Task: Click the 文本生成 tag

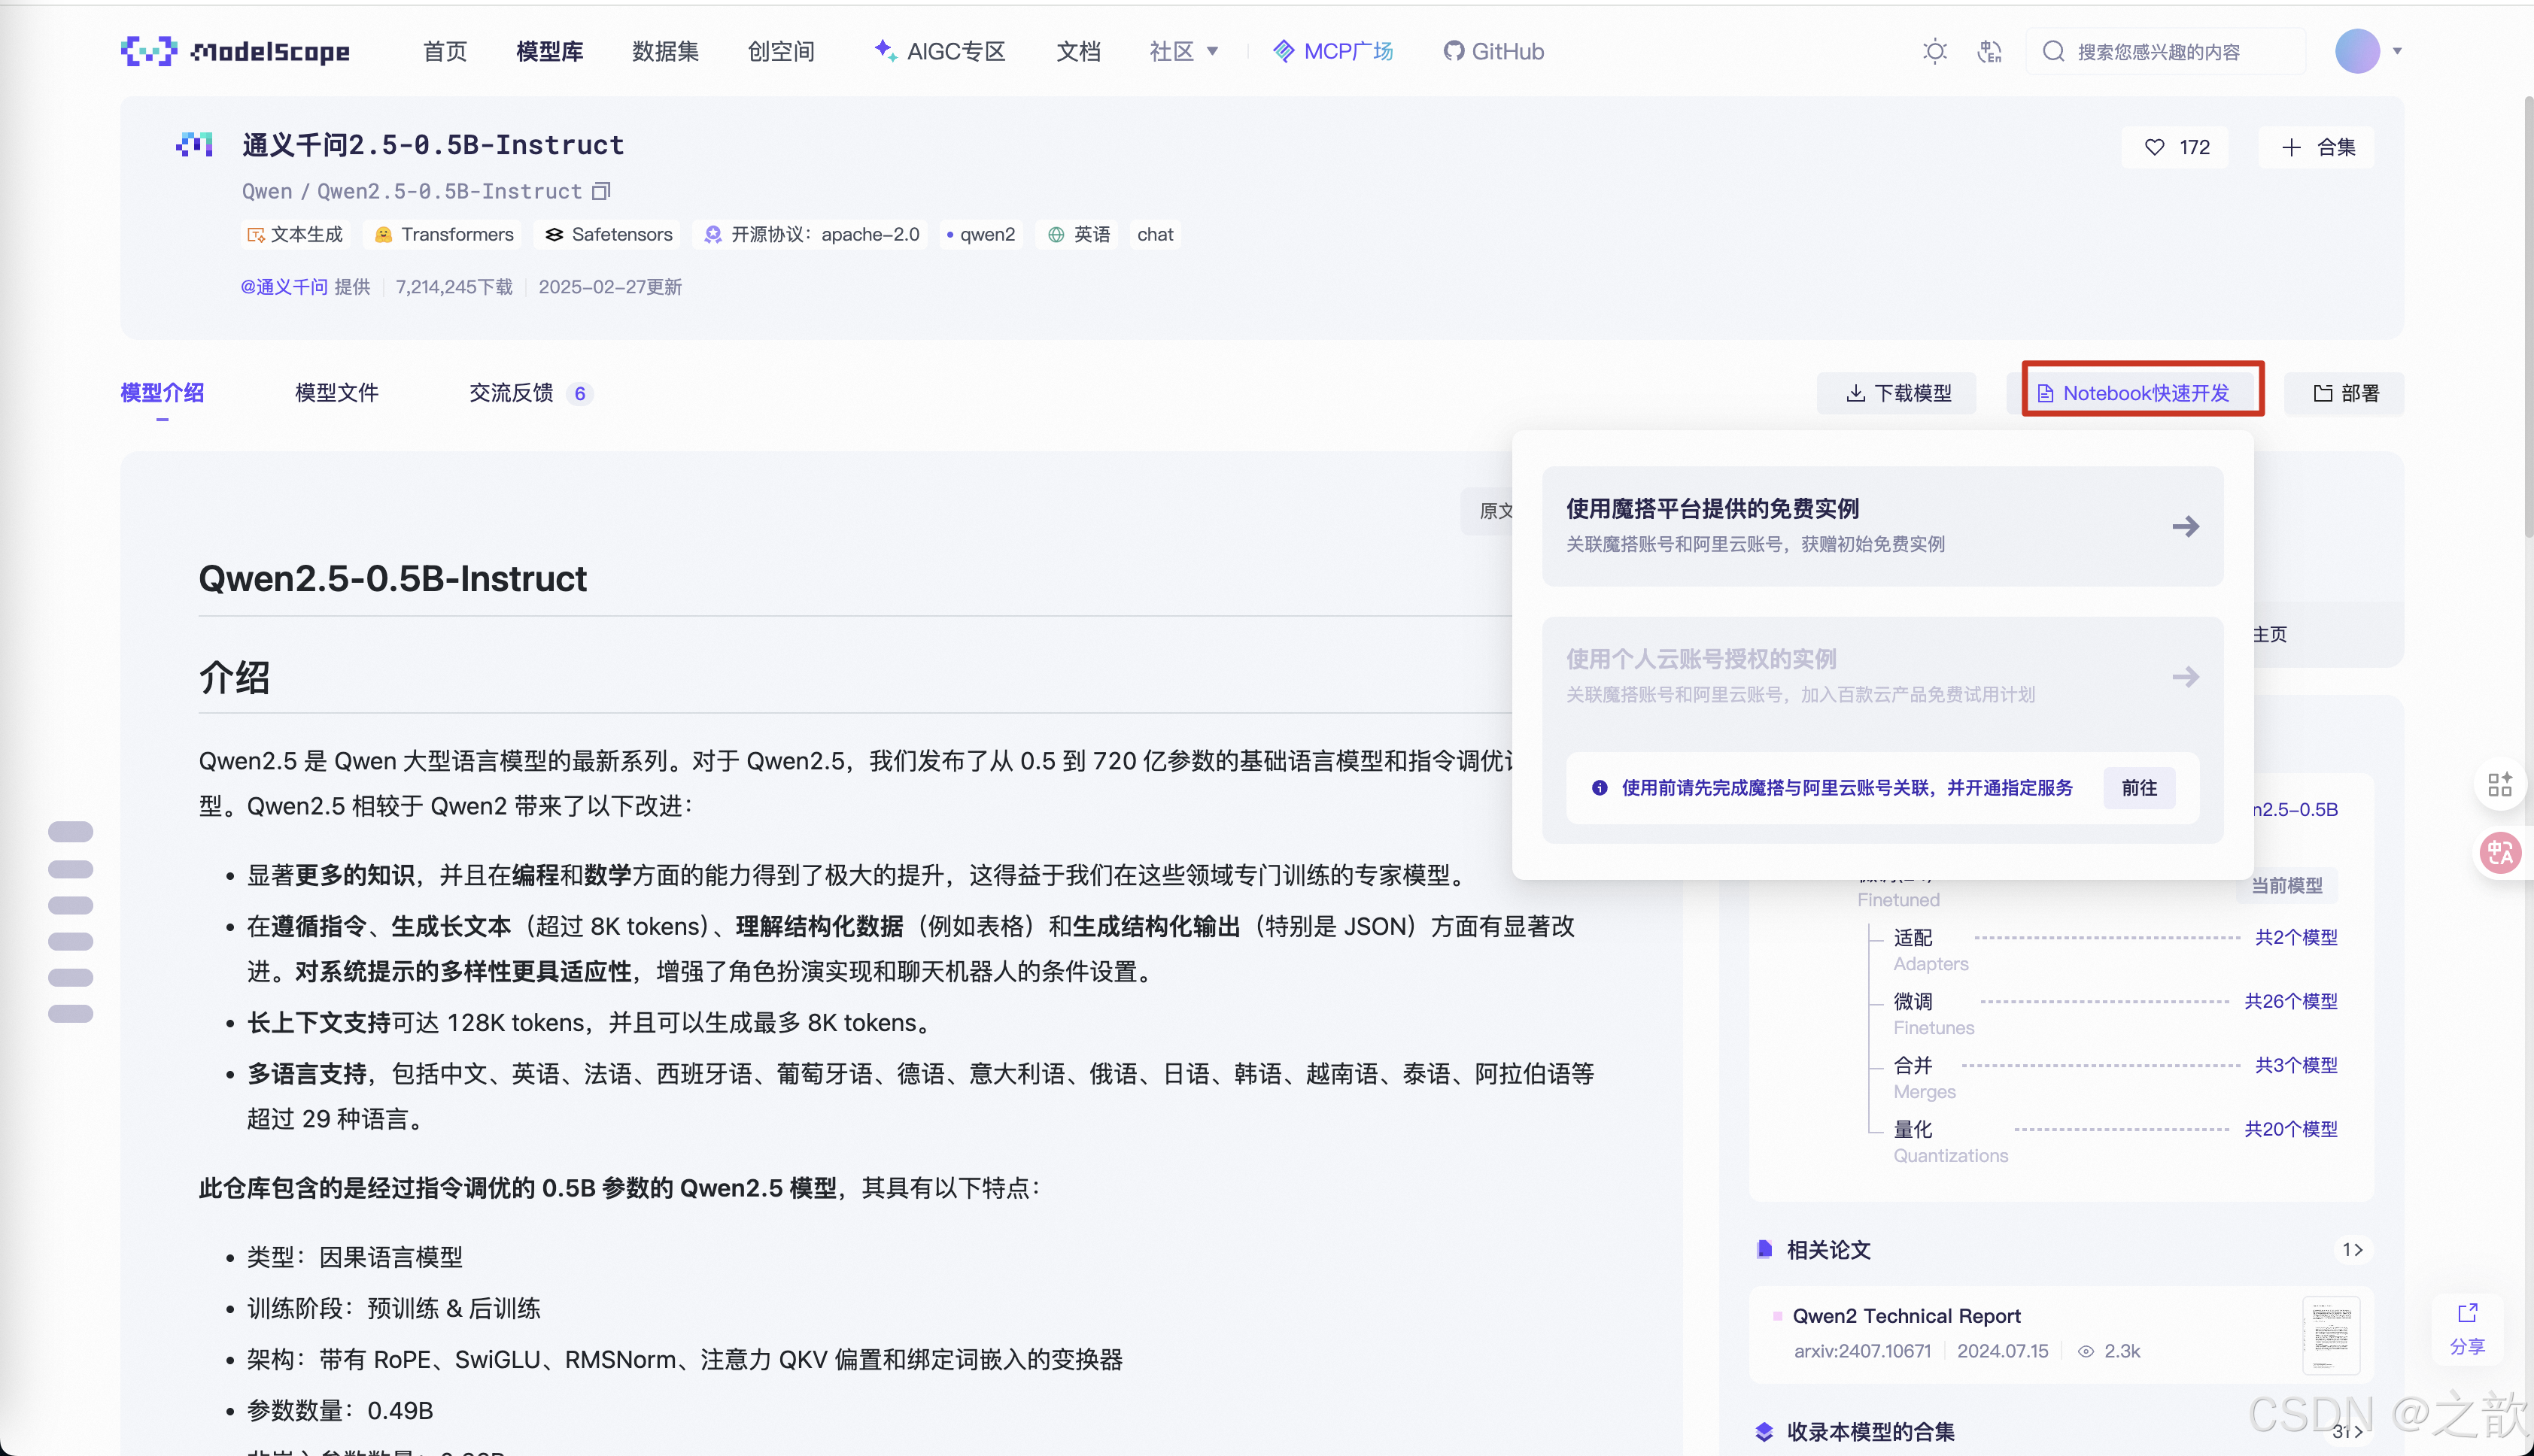Action: (295, 234)
